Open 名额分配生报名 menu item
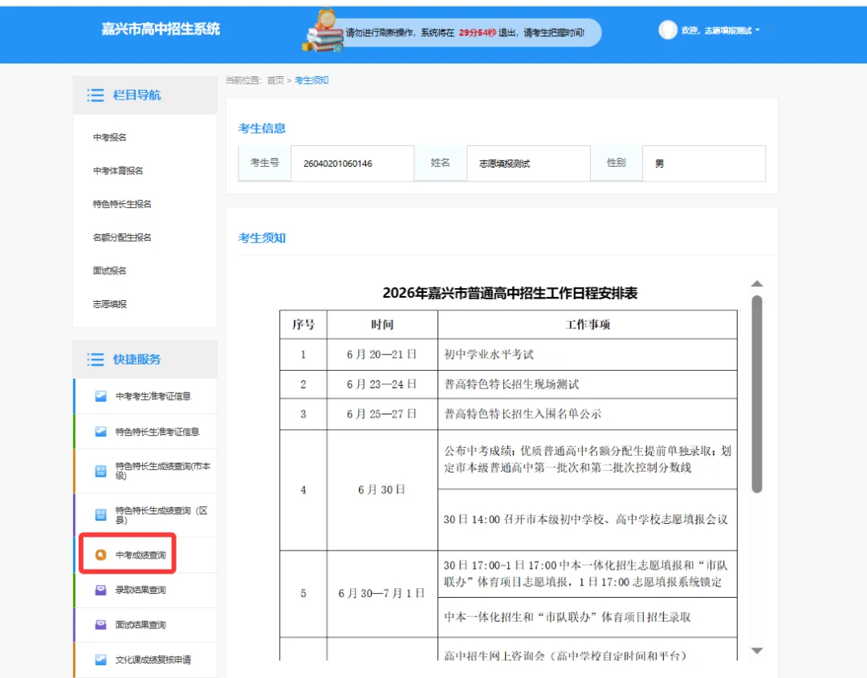 pos(122,238)
